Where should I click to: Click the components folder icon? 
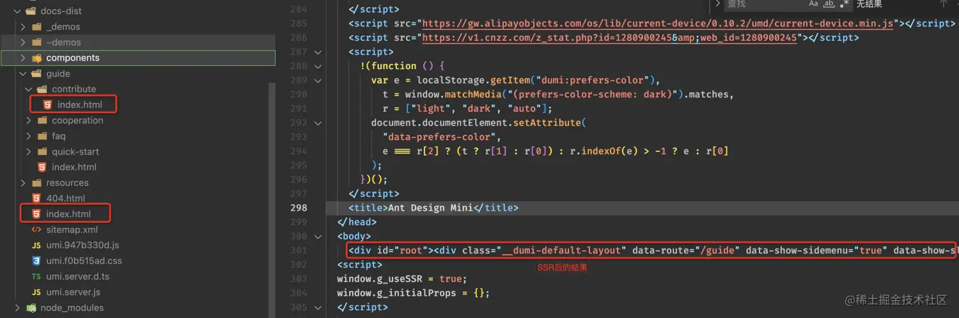coord(36,58)
